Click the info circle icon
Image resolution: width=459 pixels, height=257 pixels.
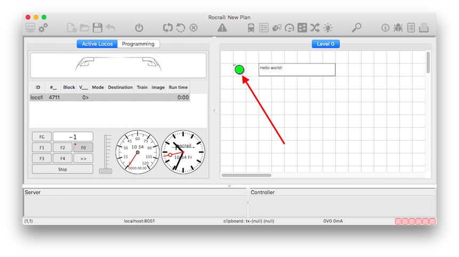click(x=385, y=28)
